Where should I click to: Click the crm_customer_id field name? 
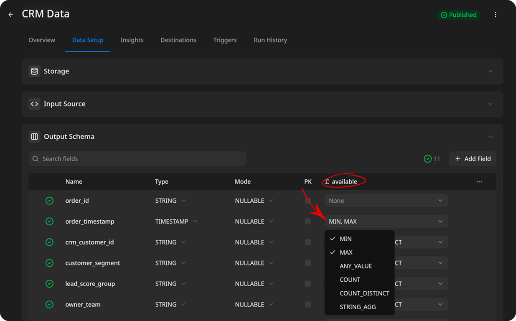tap(90, 242)
